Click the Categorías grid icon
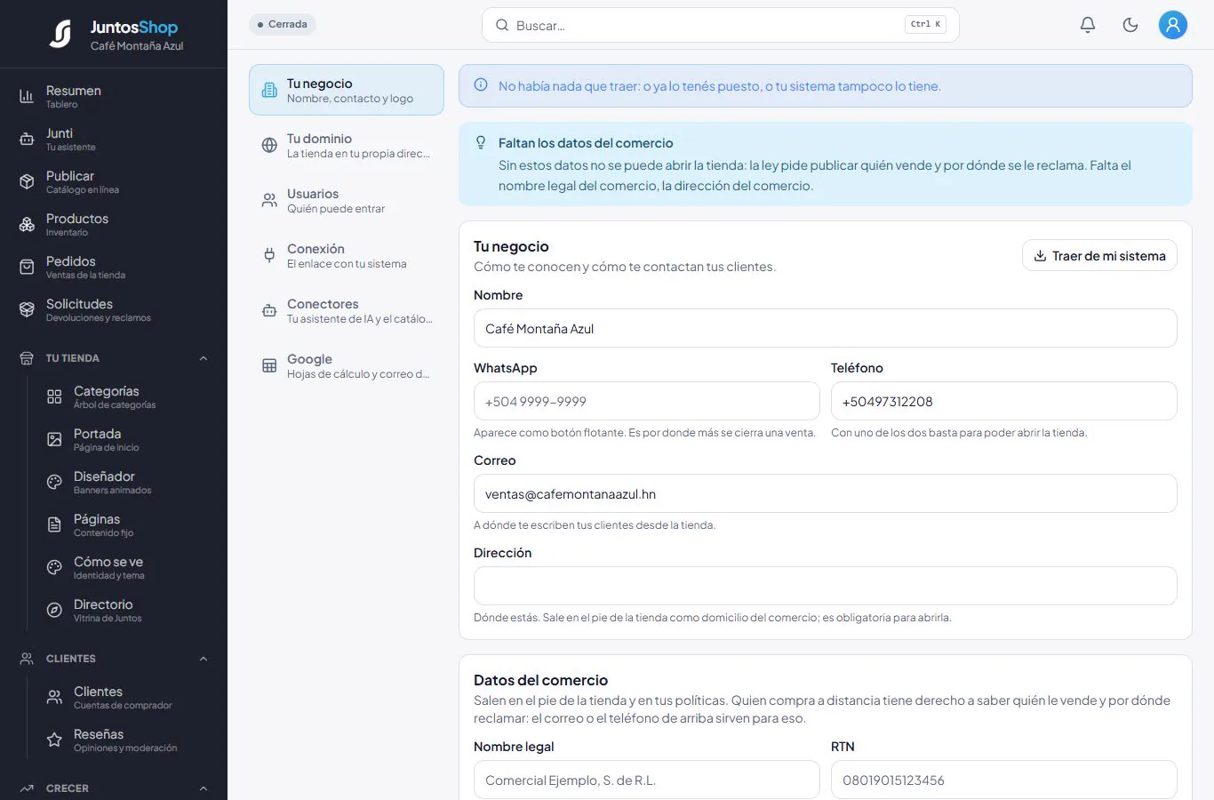This screenshot has height=800, width=1214. [54, 396]
